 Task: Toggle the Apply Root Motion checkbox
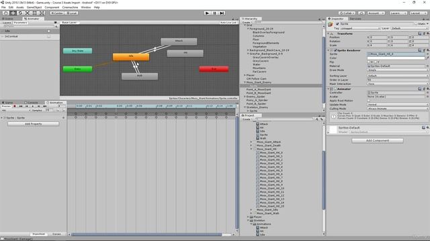369,100
